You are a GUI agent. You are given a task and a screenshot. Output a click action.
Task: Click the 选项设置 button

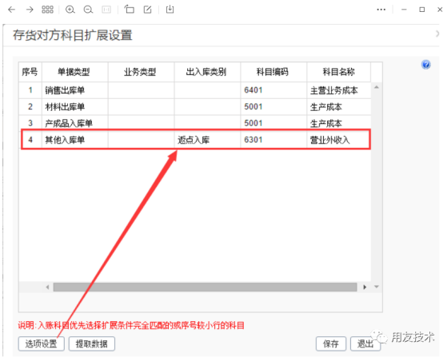pyautogui.click(x=42, y=343)
